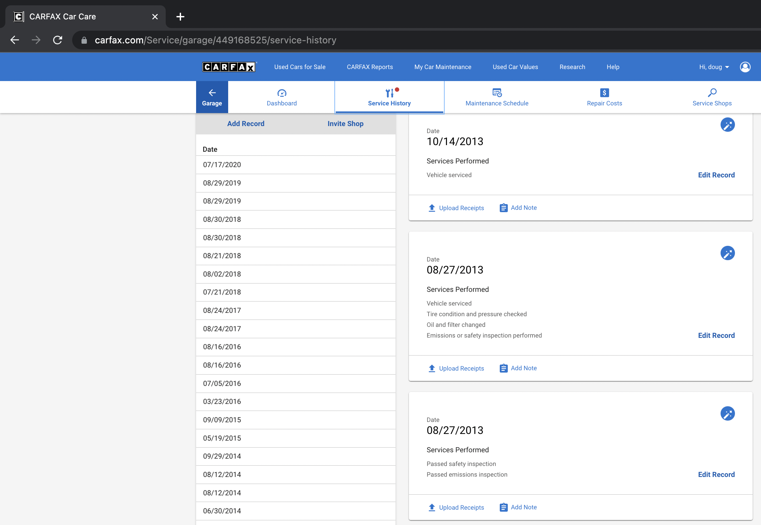
Task: Select the 05/19/2015 date row
Action: 296,438
